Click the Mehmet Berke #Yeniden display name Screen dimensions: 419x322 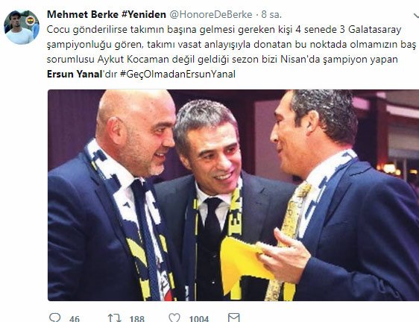107,14
